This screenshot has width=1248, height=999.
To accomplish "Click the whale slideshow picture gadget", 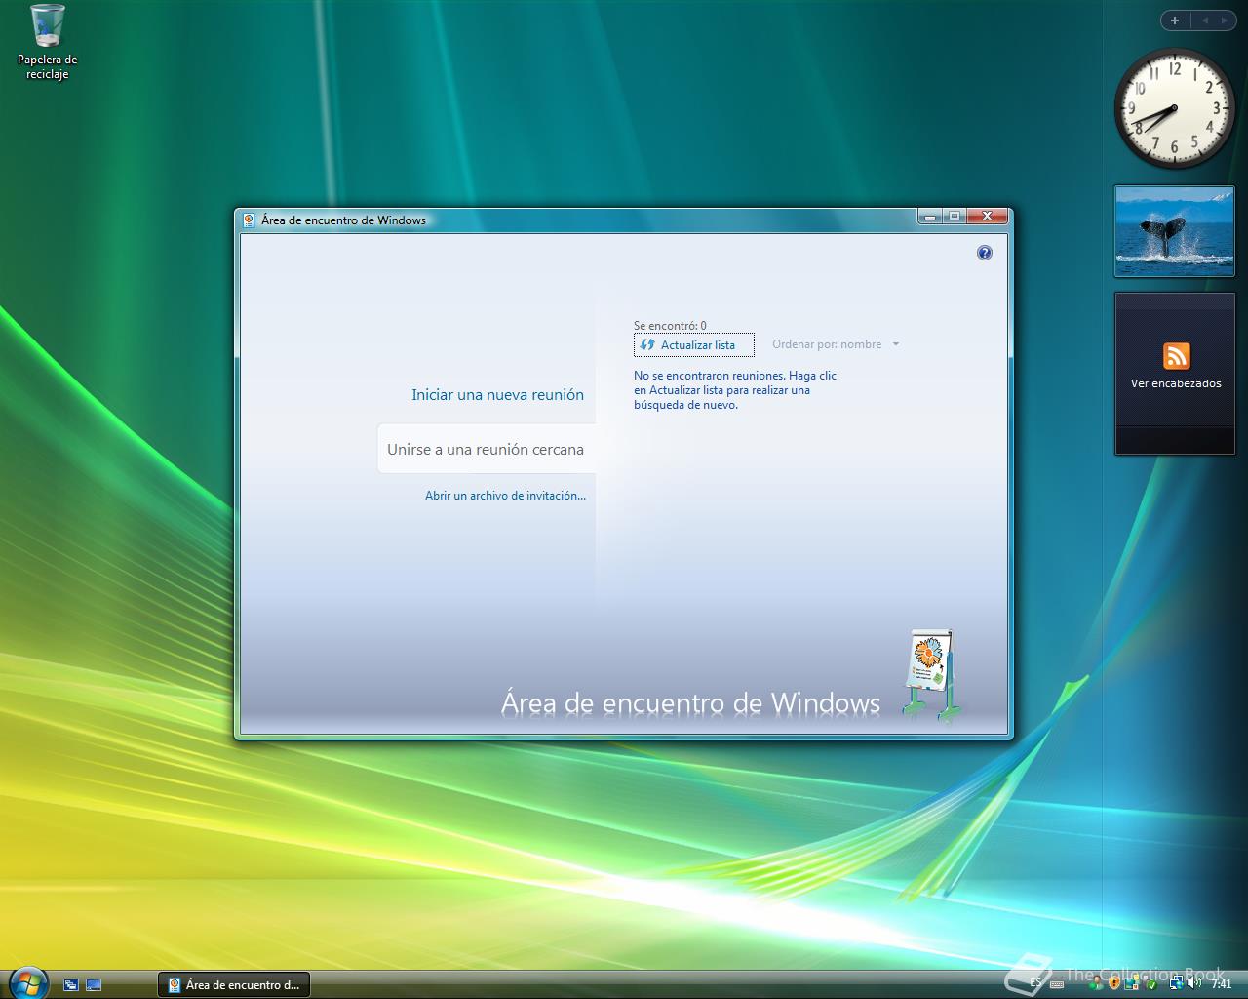I will click(x=1175, y=231).
